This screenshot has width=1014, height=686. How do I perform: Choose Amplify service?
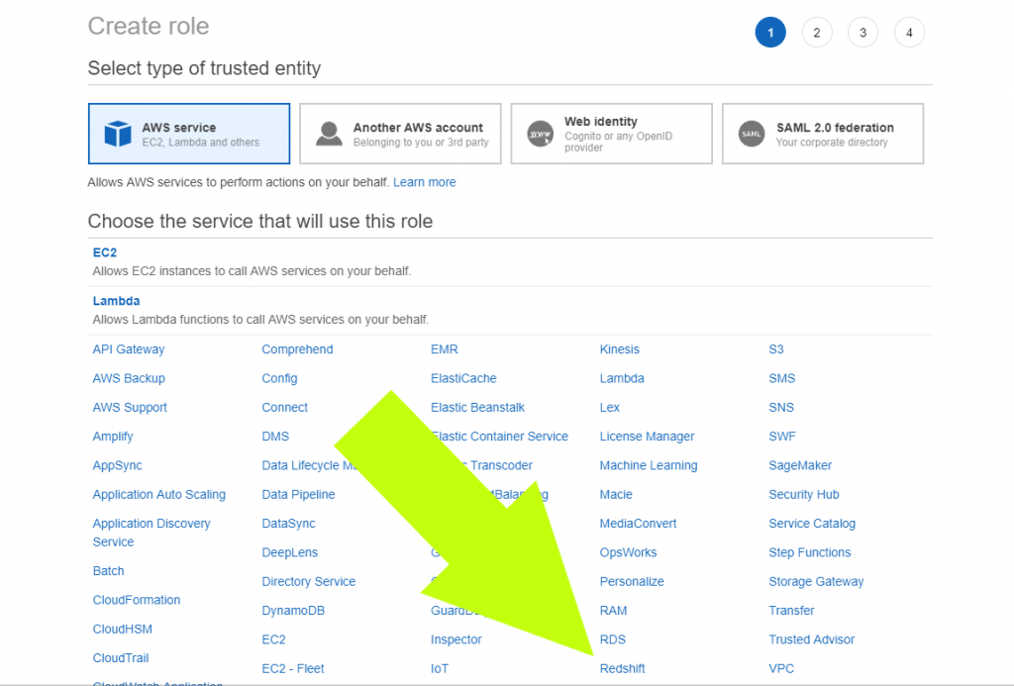coord(113,437)
